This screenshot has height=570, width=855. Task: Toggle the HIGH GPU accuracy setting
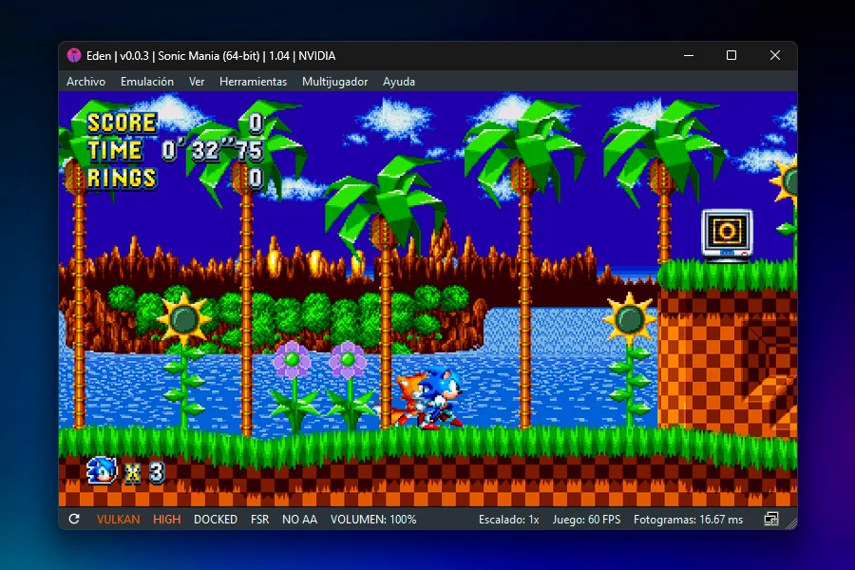(x=167, y=520)
